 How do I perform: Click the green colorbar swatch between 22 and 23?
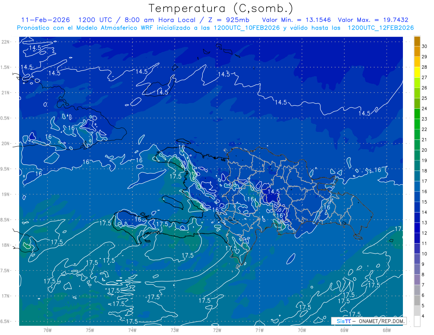pyautogui.click(x=417, y=124)
